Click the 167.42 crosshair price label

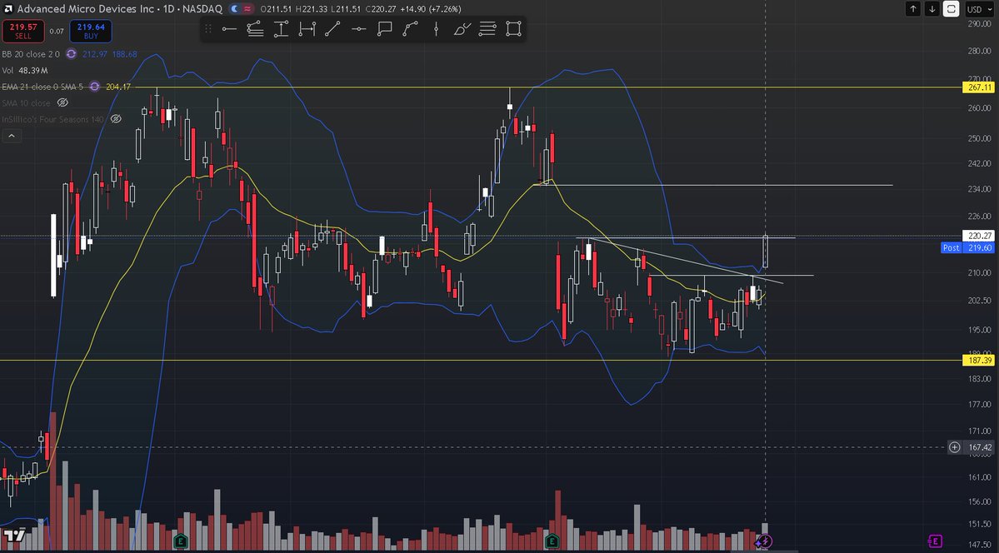pos(979,447)
